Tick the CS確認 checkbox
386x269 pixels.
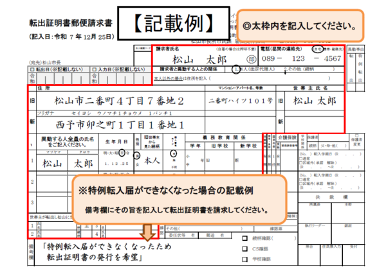tap(244, 248)
